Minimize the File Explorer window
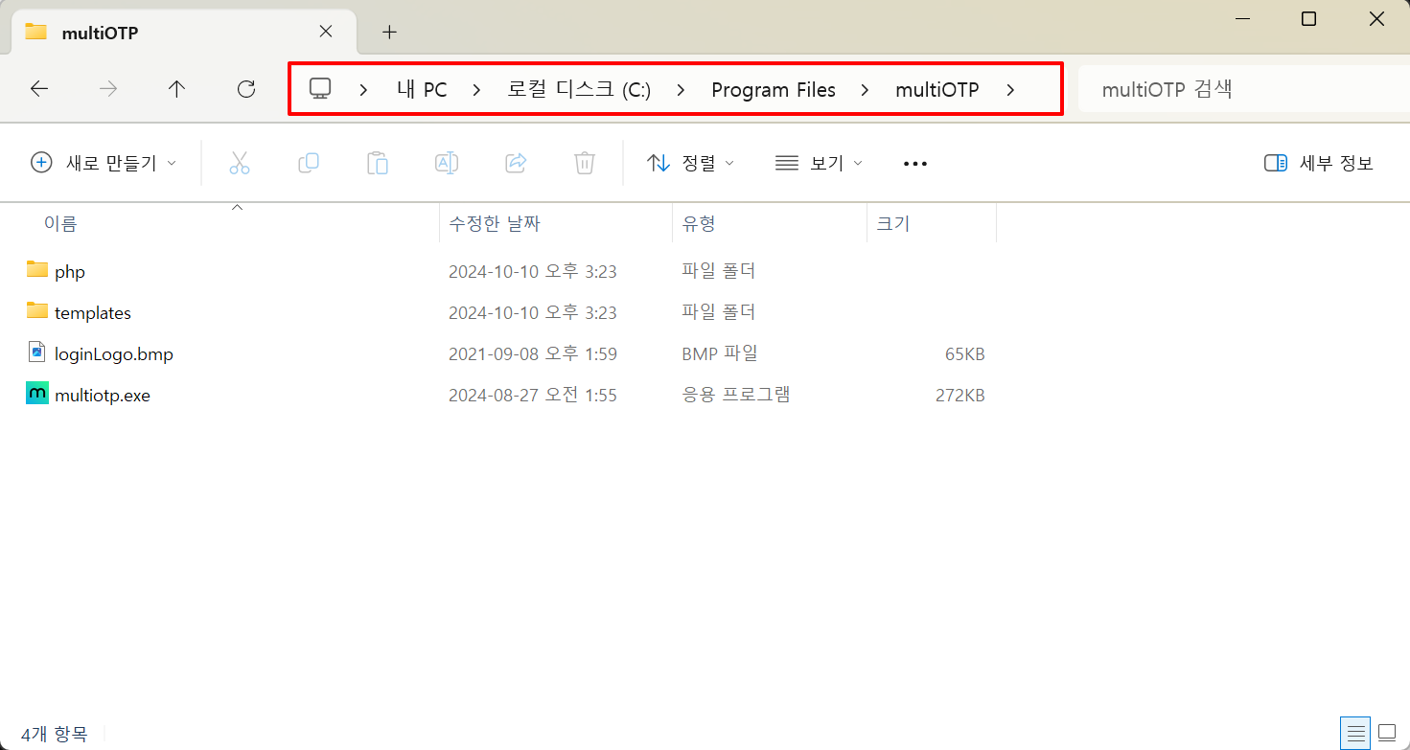Viewport: 1410px width, 750px height. coord(1242,19)
